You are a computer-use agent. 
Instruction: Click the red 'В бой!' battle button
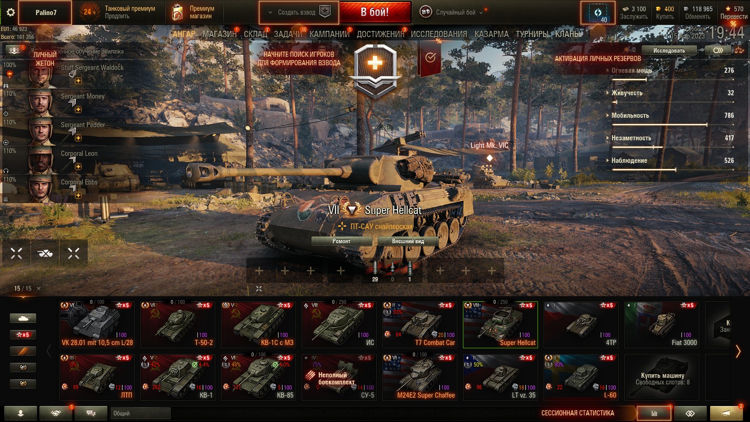(x=375, y=12)
